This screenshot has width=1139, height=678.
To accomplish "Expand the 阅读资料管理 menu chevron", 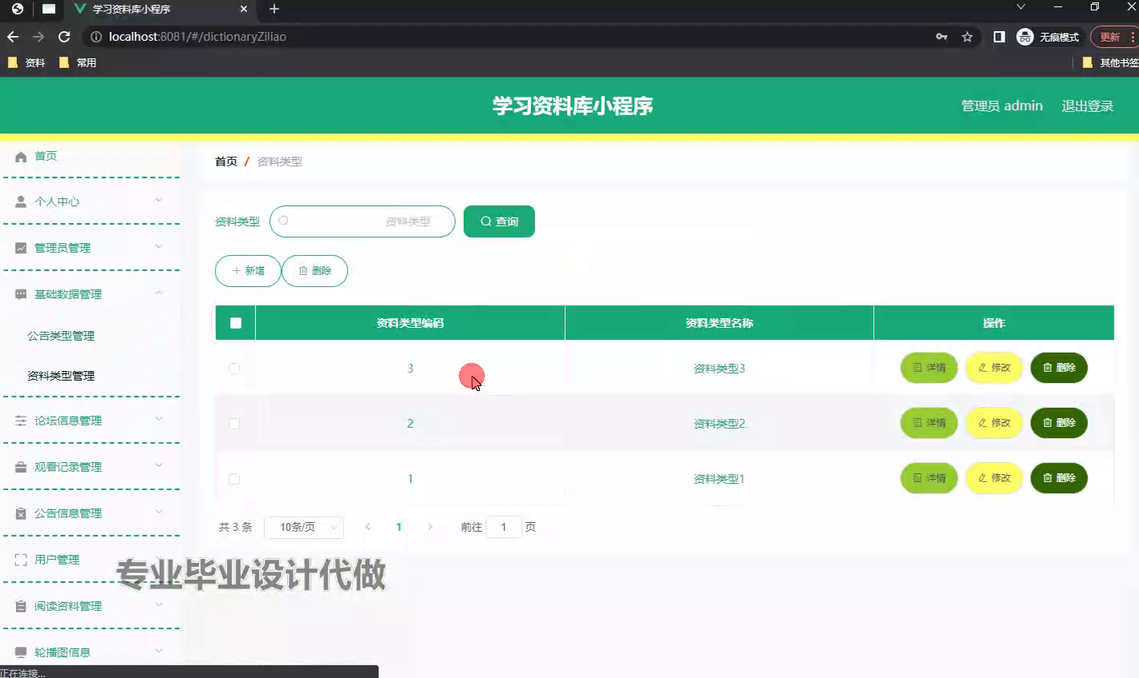I will pos(158,605).
